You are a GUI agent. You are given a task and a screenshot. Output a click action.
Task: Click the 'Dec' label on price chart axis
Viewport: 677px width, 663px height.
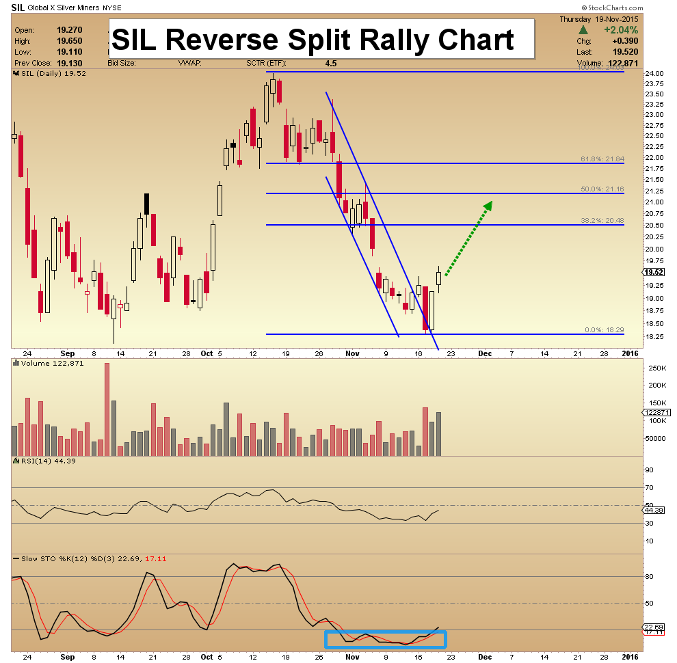click(x=485, y=353)
